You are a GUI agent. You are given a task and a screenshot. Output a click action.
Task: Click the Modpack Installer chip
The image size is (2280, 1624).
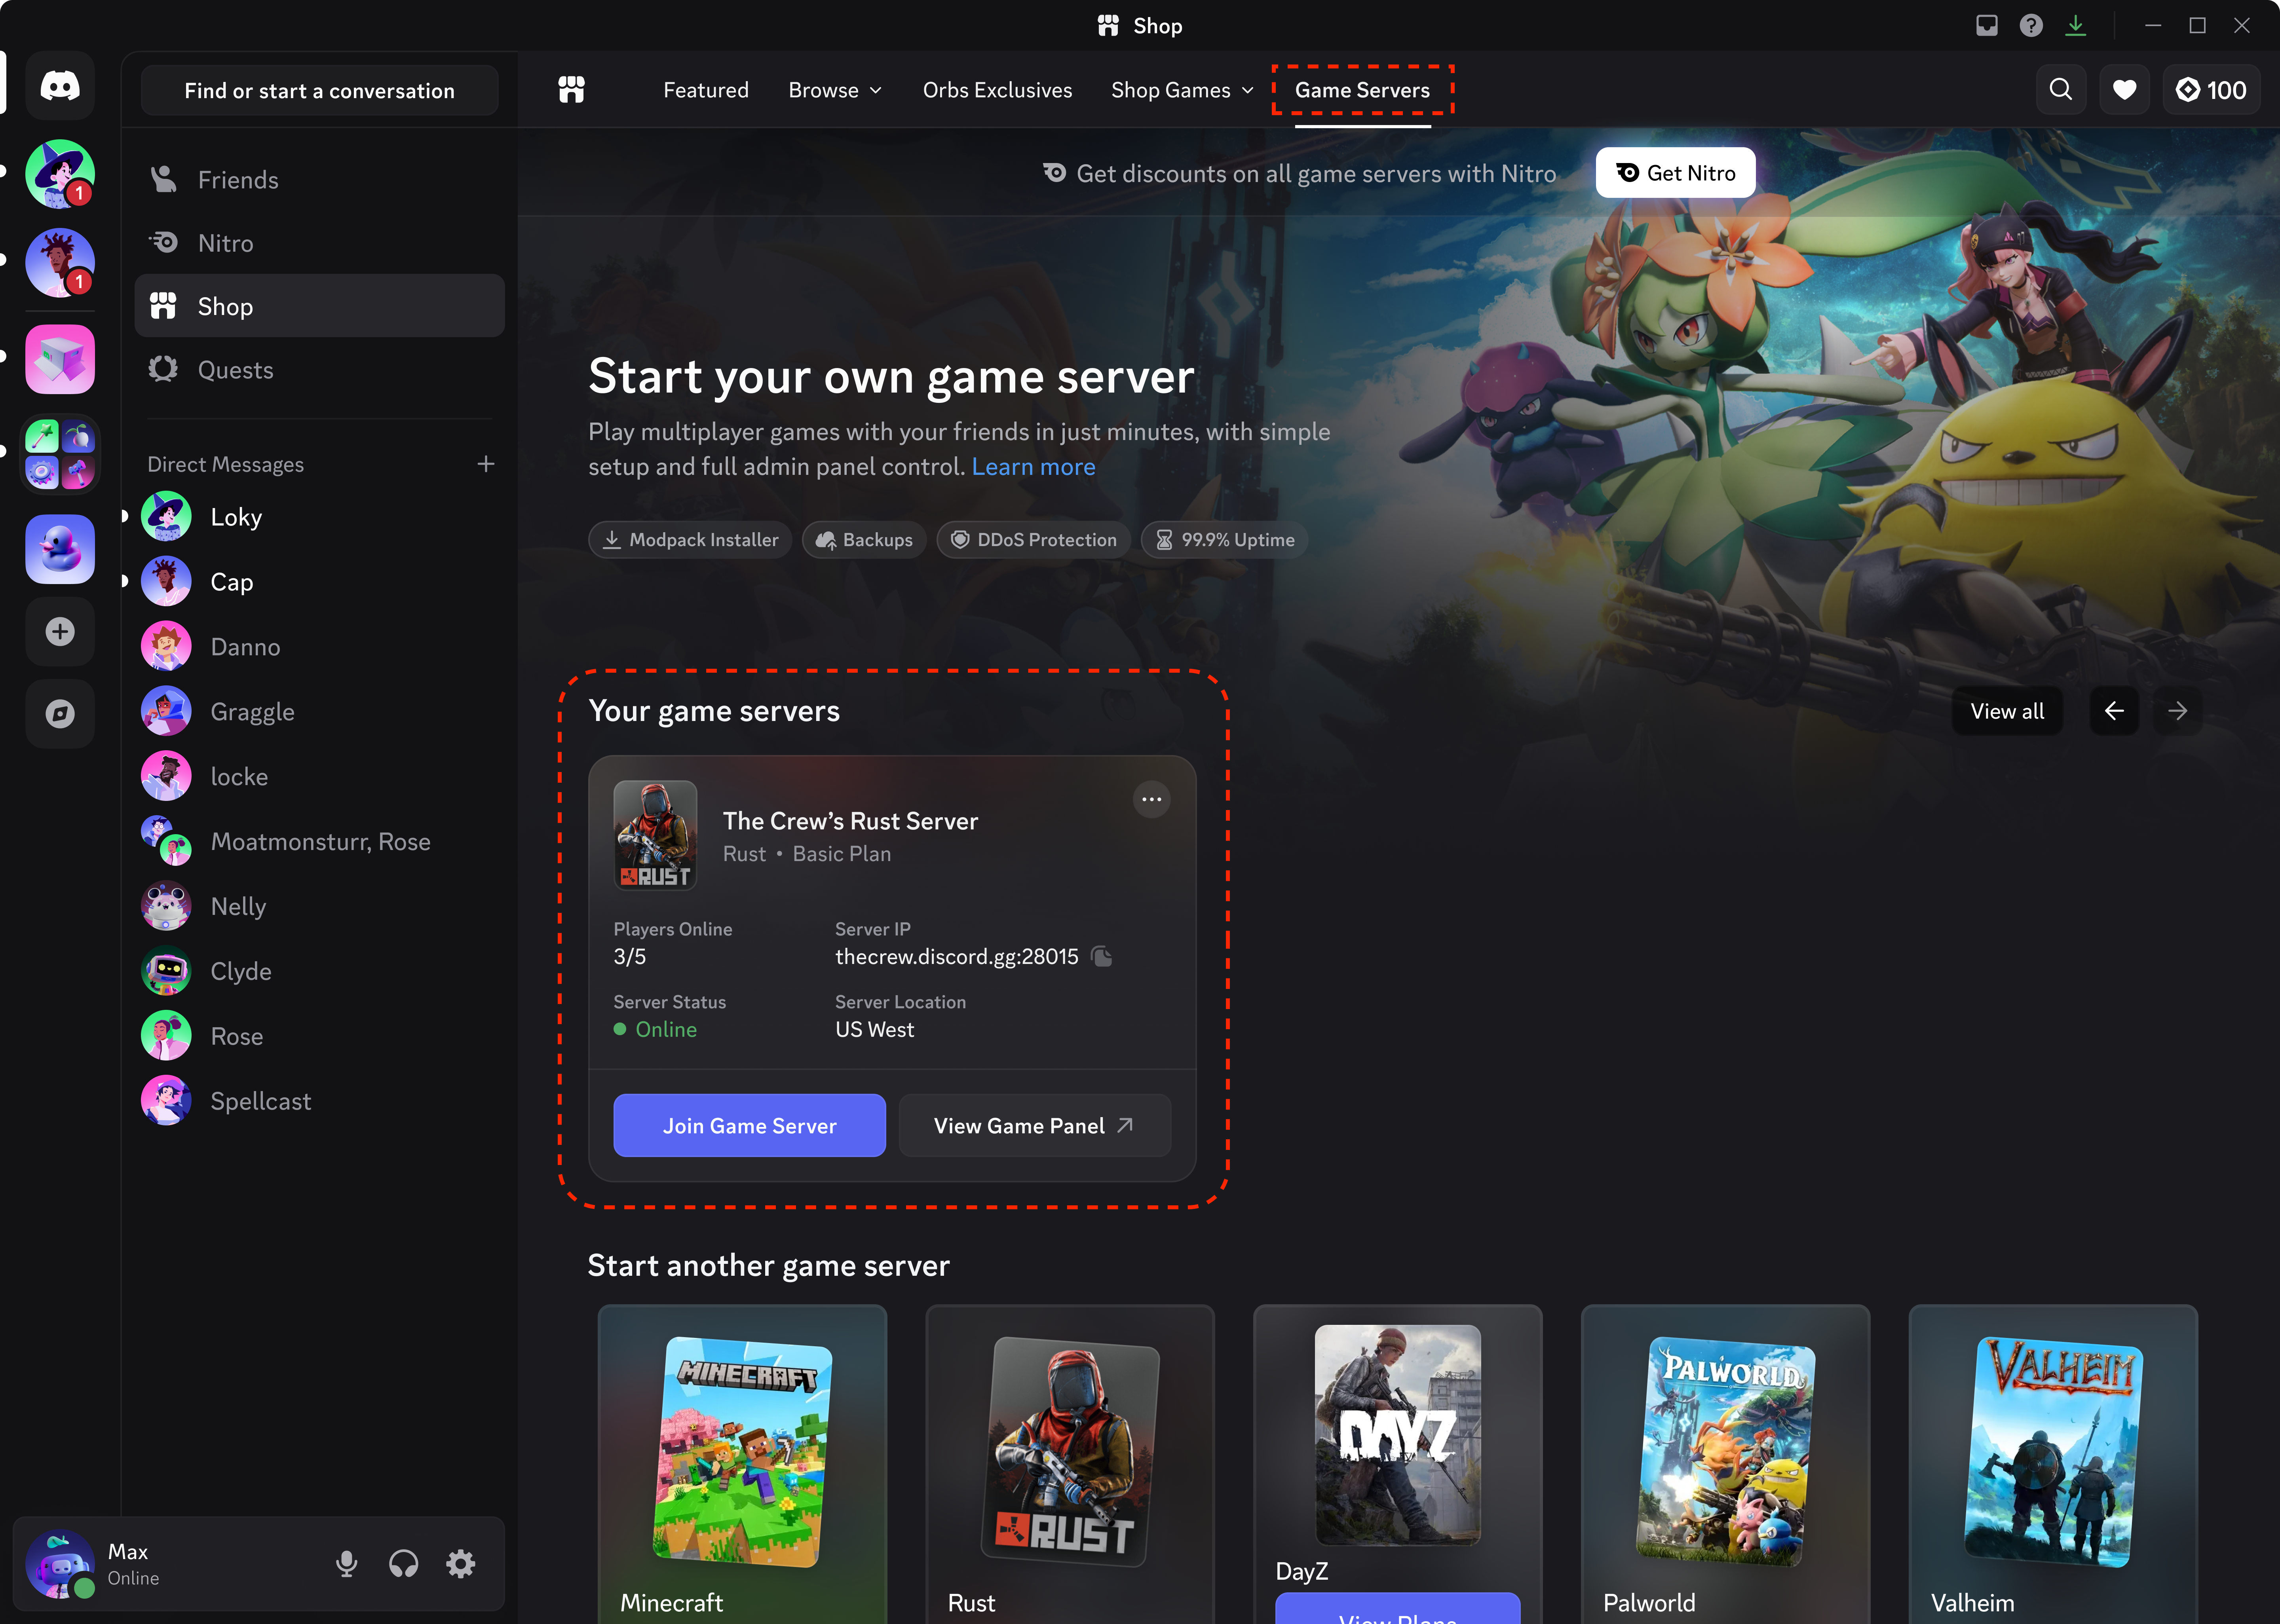click(690, 540)
